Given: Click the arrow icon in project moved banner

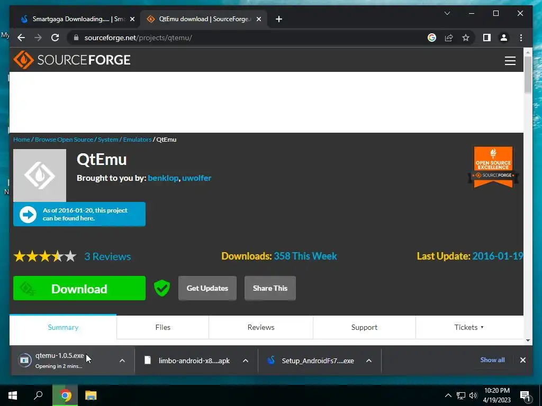Looking at the screenshot, I should tap(28, 215).
